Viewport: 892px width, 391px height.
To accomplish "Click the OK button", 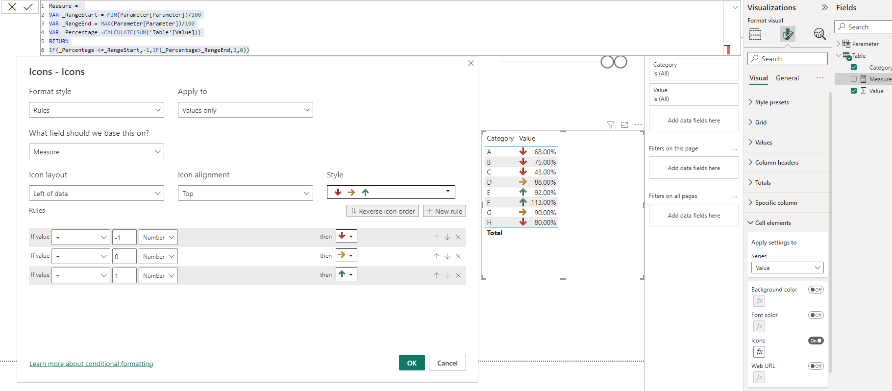I will [x=412, y=363].
